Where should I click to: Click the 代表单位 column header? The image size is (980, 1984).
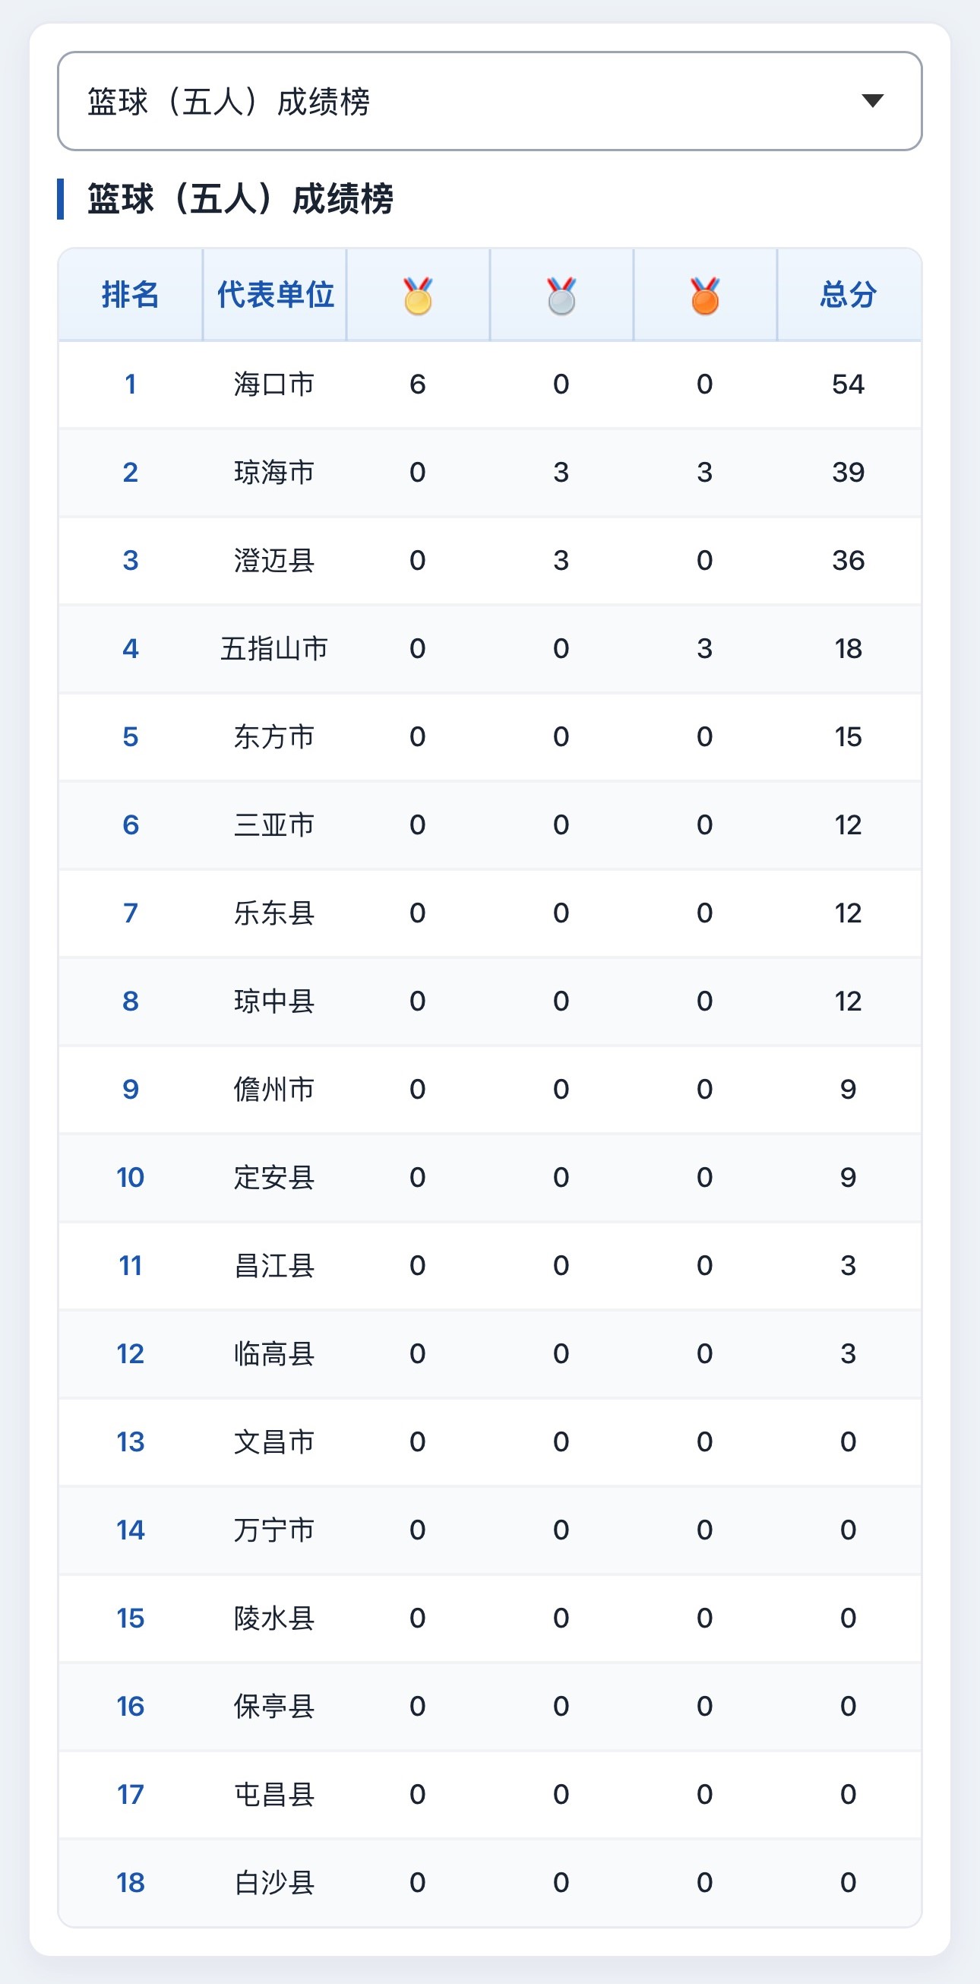click(275, 294)
